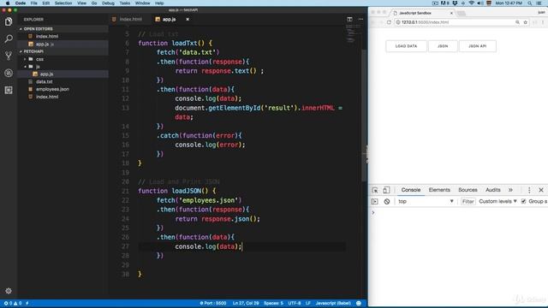Change the Spaces indentation setting
548x308 pixels.
coord(273,303)
